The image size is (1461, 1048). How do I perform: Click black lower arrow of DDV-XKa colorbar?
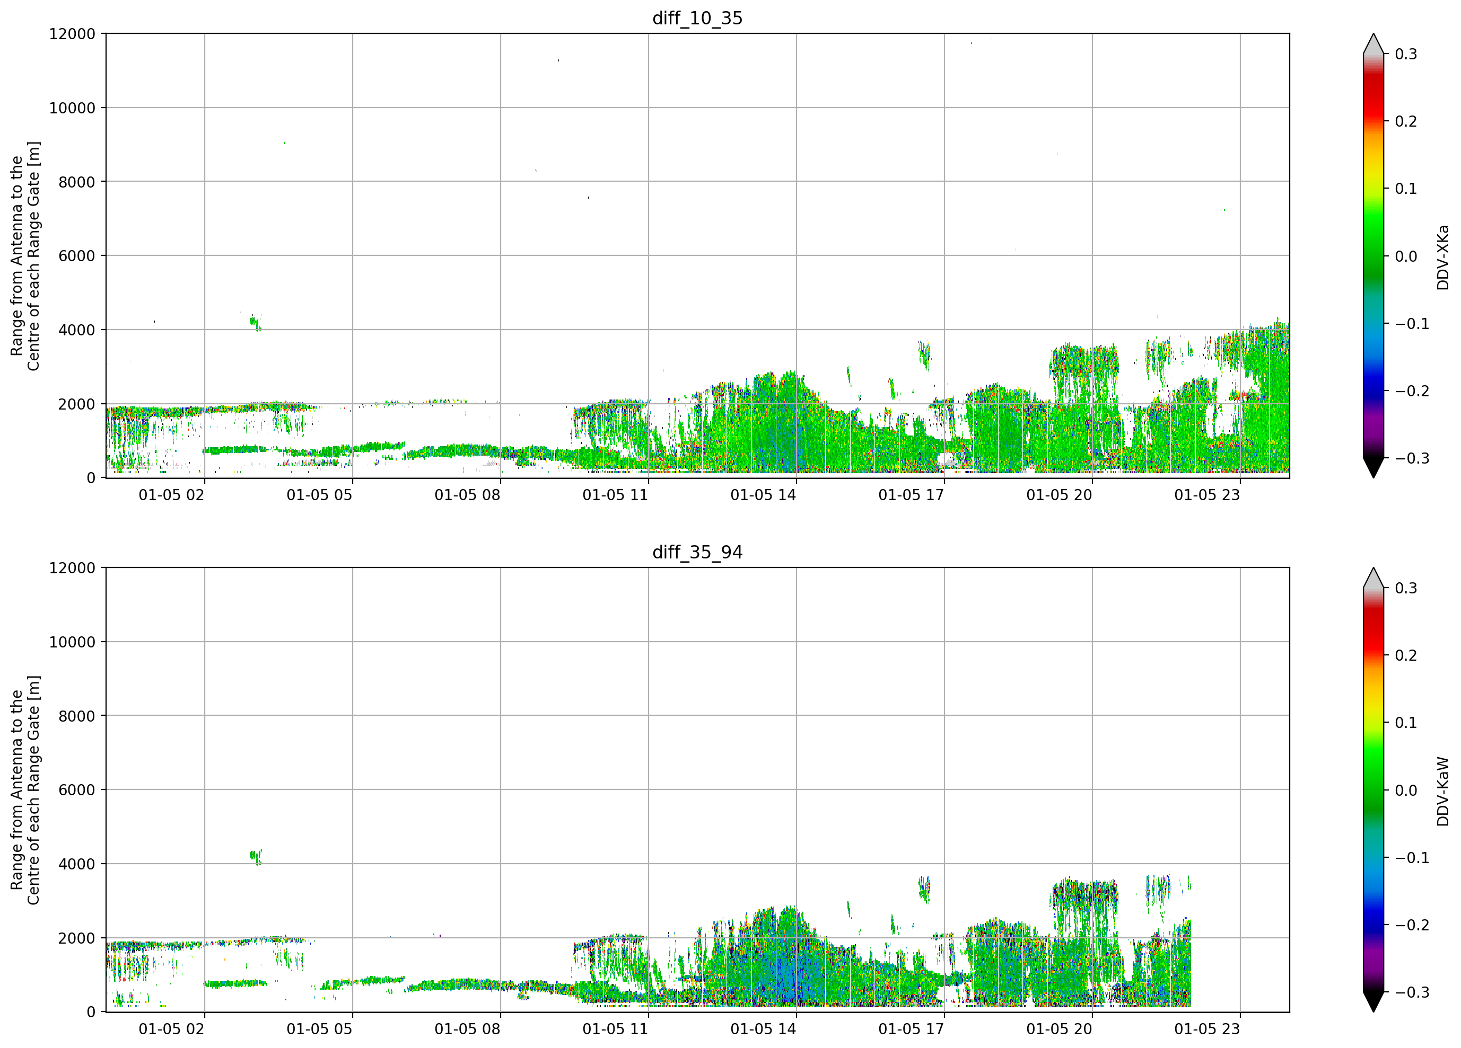(1373, 467)
